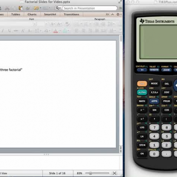Screen dimensions: 177x177
Task: Click the calculator's WINDOW key
Action: click(154, 70)
